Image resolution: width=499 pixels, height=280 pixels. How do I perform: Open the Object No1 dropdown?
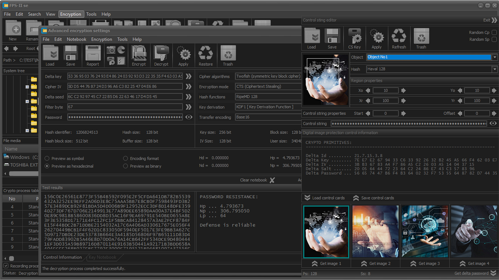pos(494,57)
